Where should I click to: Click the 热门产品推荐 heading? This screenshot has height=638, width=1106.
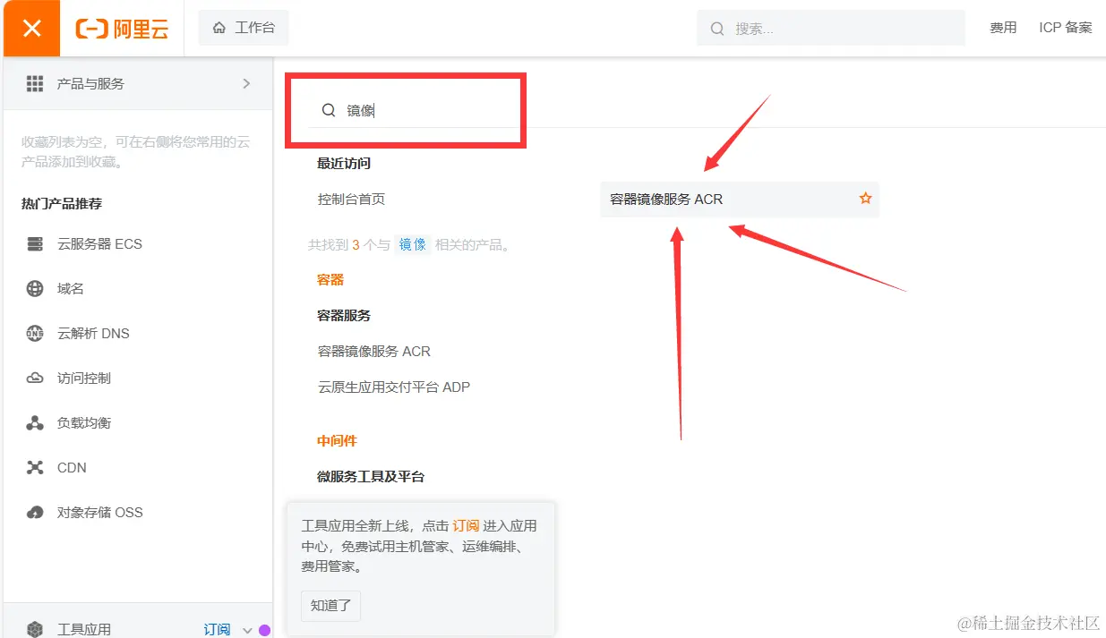[62, 203]
